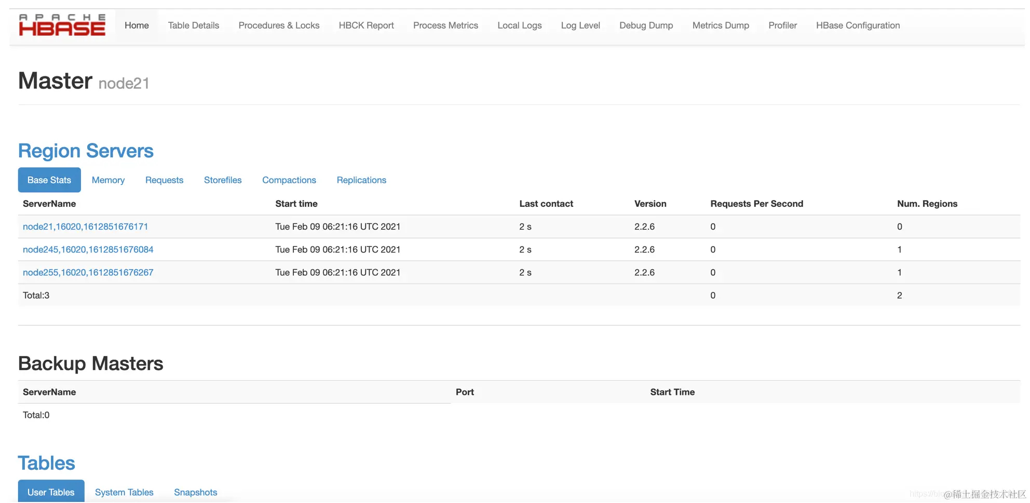Show the Compactions tab
The width and height of the screenshot is (1030, 503).
pos(289,180)
